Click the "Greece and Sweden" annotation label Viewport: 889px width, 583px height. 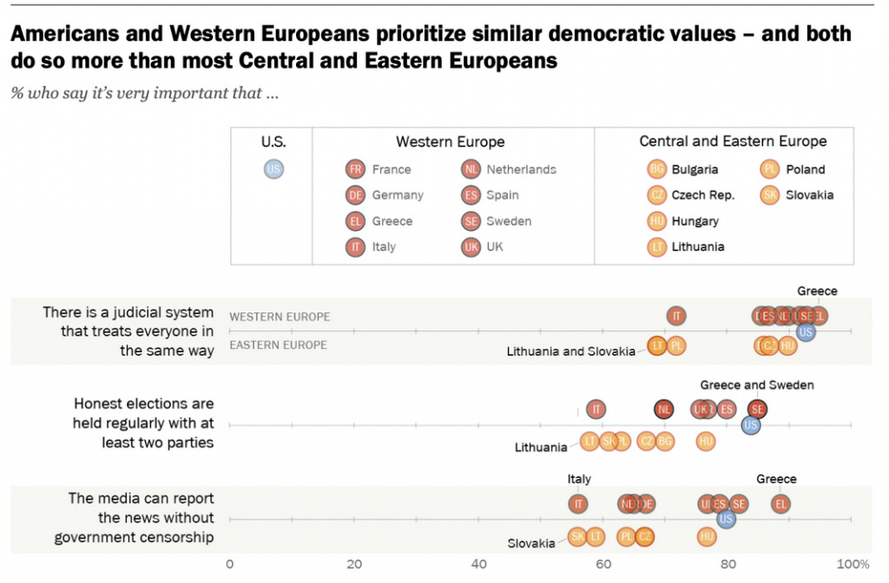757,385
